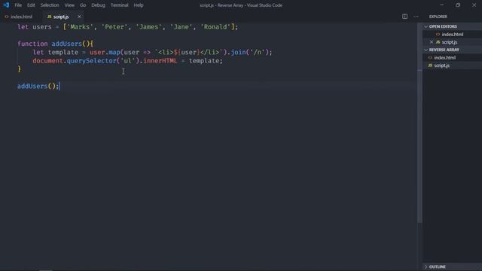This screenshot has height=271, width=482.
Task: Click the 'James' string in users array
Action: (x=149, y=27)
